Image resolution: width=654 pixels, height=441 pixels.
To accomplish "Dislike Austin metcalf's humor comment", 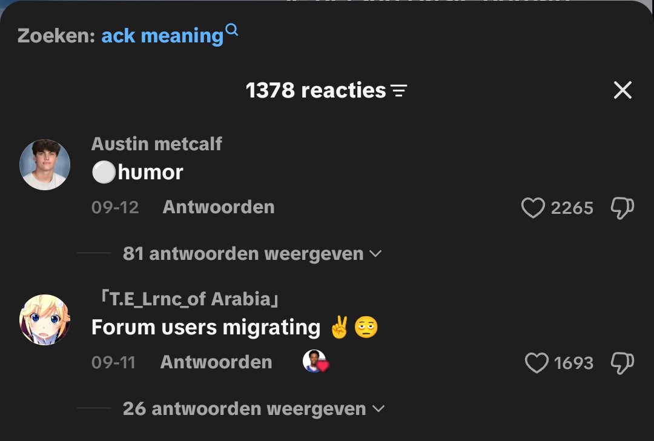I will pos(623,208).
